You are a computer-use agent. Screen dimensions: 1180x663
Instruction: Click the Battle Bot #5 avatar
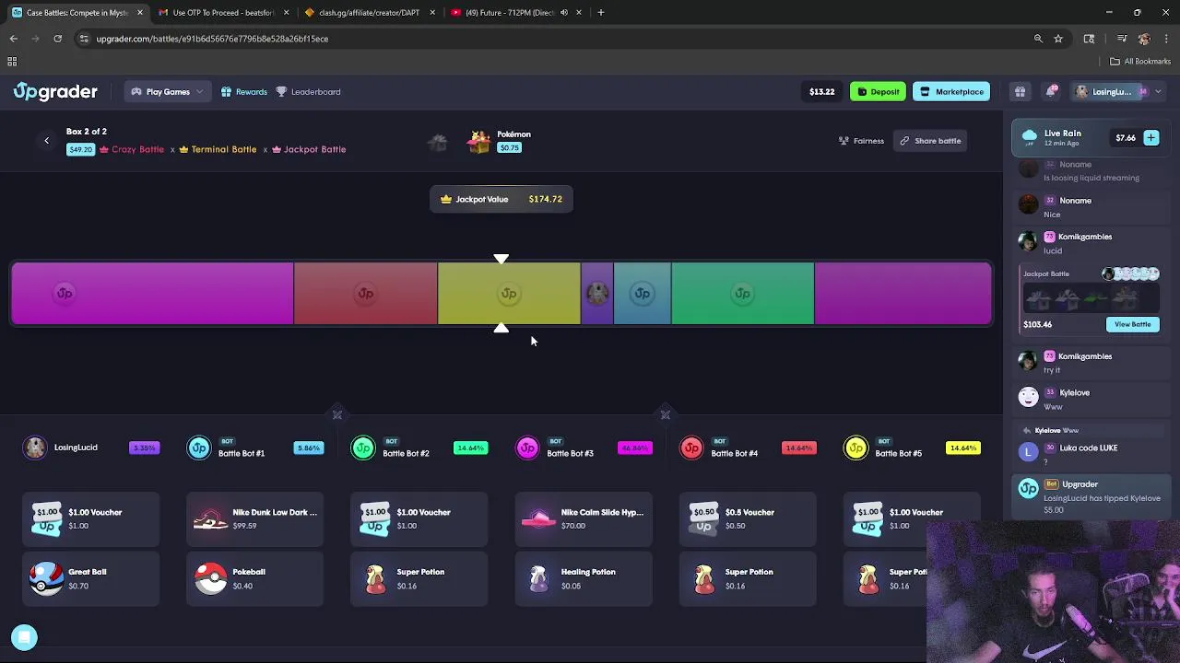click(x=855, y=448)
